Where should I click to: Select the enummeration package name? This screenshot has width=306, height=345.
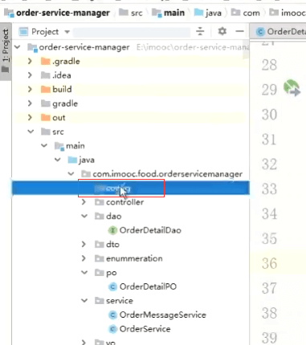click(x=134, y=258)
